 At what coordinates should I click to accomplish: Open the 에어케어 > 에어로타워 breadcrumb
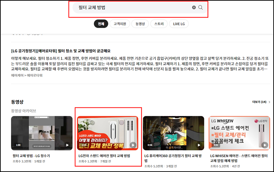(27, 75)
